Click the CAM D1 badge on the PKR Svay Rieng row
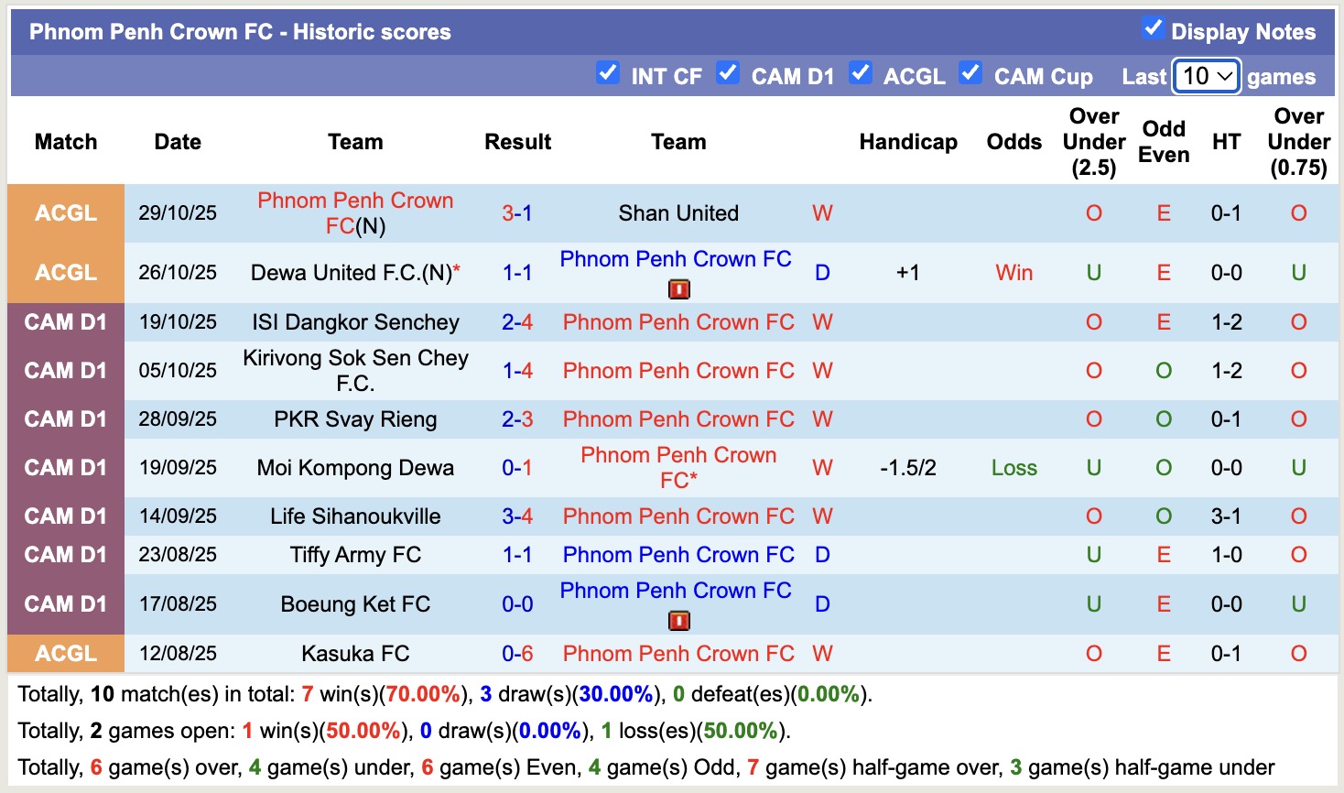Viewport: 1344px width, 793px height. click(65, 418)
